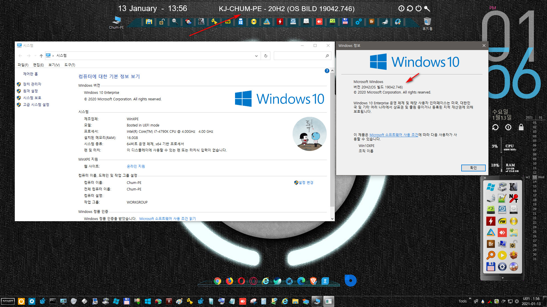Launch the orange magnifier icon in launcher panel
This screenshot has width=547, height=307.
(x=491, y=255)
